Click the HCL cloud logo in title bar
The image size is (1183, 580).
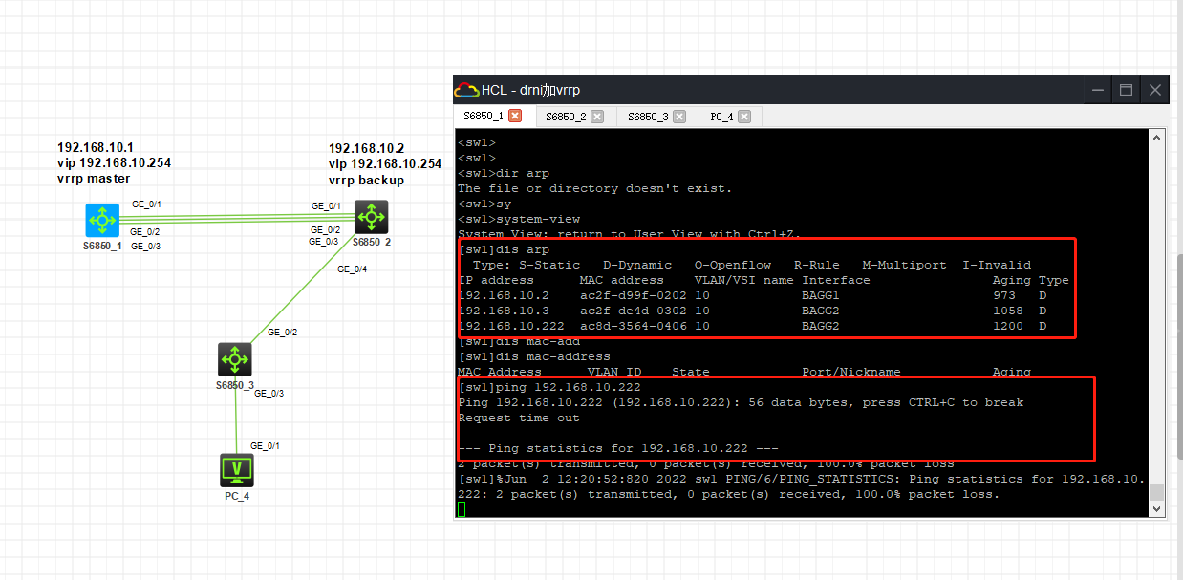(466, 90)
